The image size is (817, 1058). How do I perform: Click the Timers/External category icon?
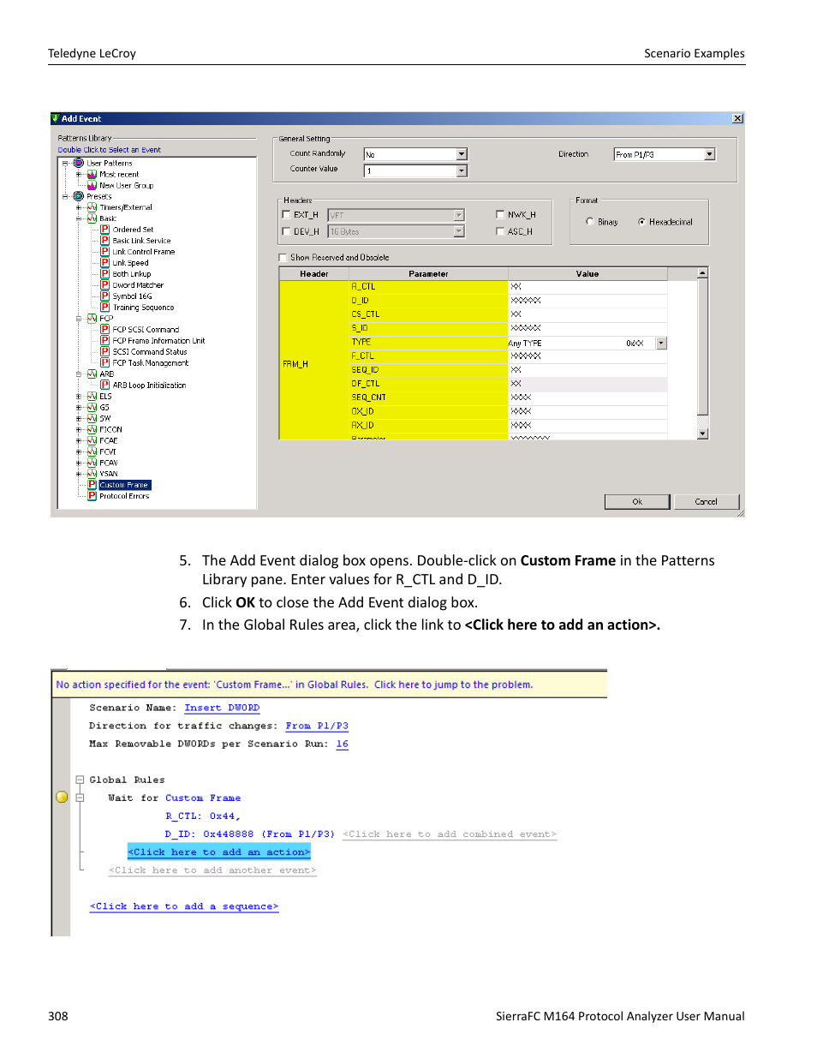point(92,207)
